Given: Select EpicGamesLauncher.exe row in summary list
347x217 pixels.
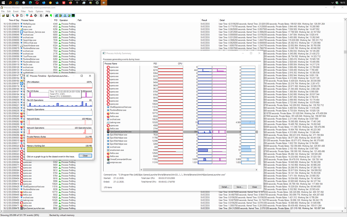Looking at the screenshot, I should 181,132.
